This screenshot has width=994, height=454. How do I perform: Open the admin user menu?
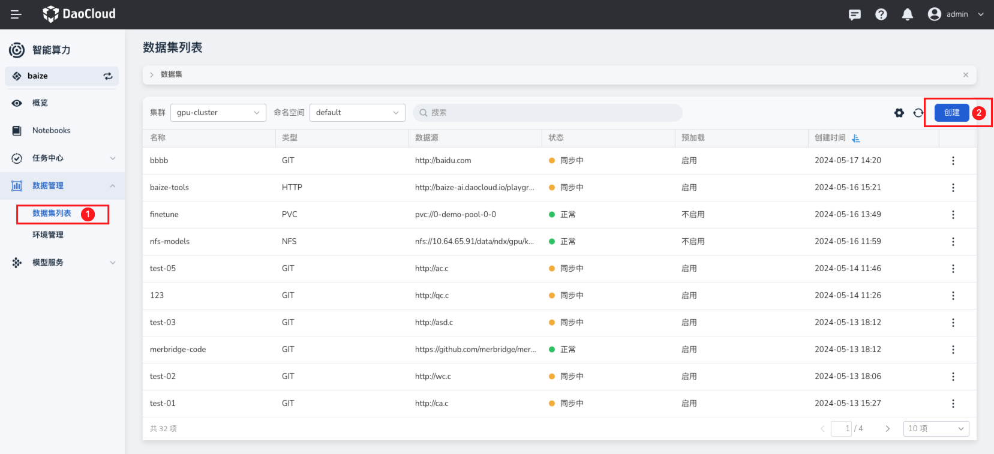[956, 14]
